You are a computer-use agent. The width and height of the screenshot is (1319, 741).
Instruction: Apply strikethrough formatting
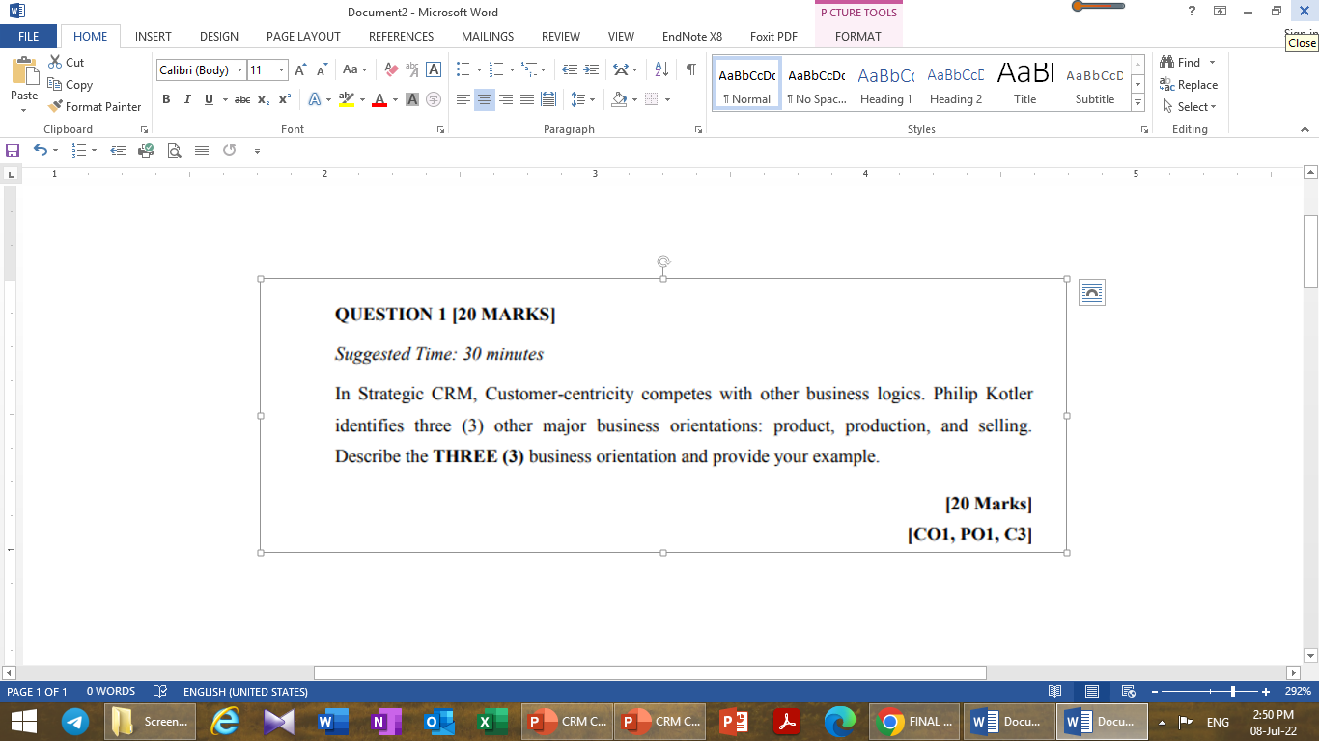point(241,99)
